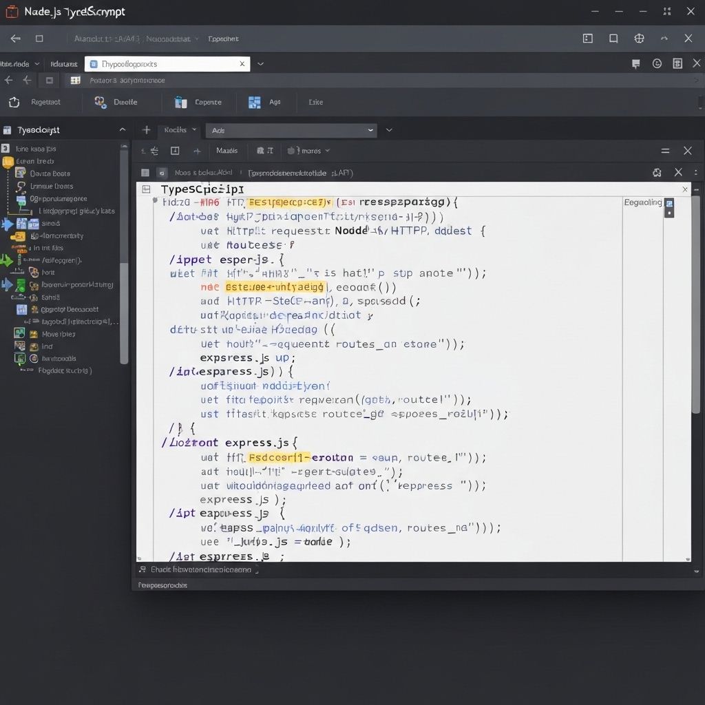Image resolution: width=705 pixels, height=705 pixels.
Task: Click the globe icon in the top-right toolbar
Action: [639, 39]
